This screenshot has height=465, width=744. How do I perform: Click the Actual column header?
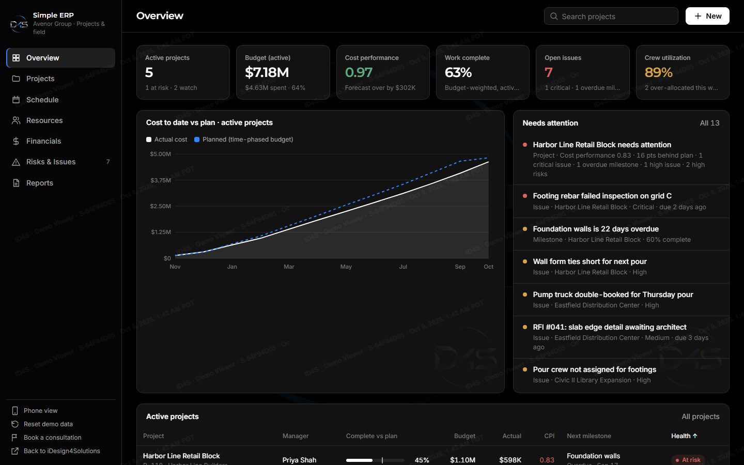(x=512, y=436)
